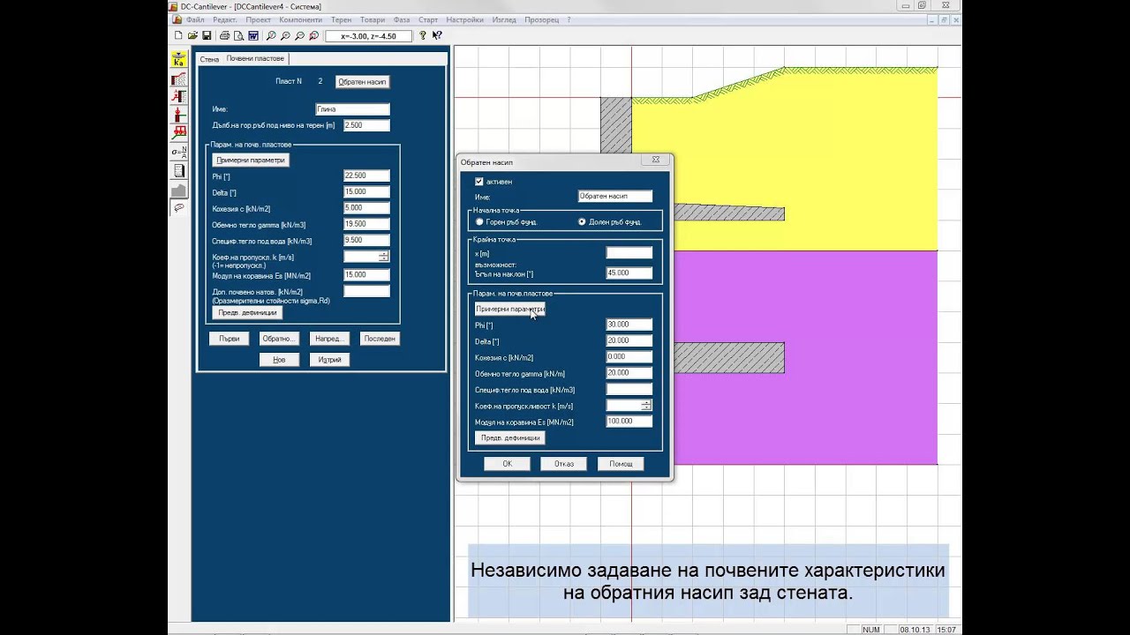Select the sloped terrain sidebar icon

coord(179,78)
